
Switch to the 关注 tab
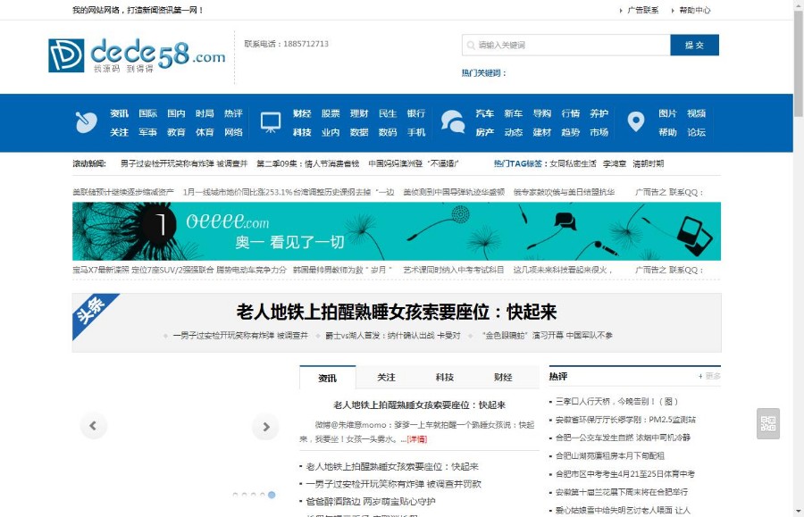(x=386, y=377)
